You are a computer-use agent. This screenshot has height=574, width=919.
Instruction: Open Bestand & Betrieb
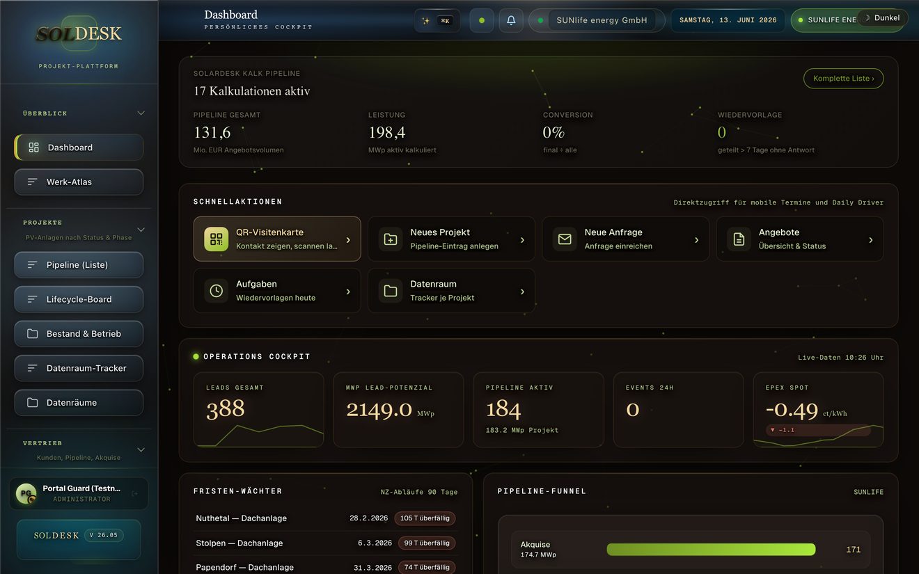pos(79,333)
